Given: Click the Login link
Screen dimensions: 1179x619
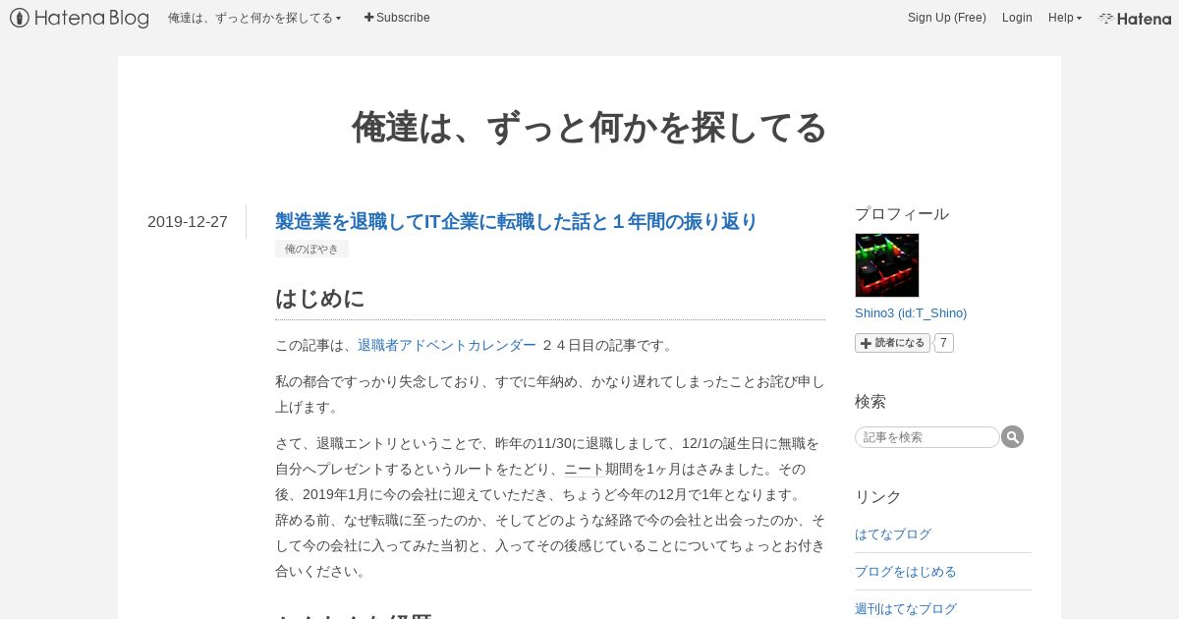Looking at the screenshot, I should [1017, 18].
